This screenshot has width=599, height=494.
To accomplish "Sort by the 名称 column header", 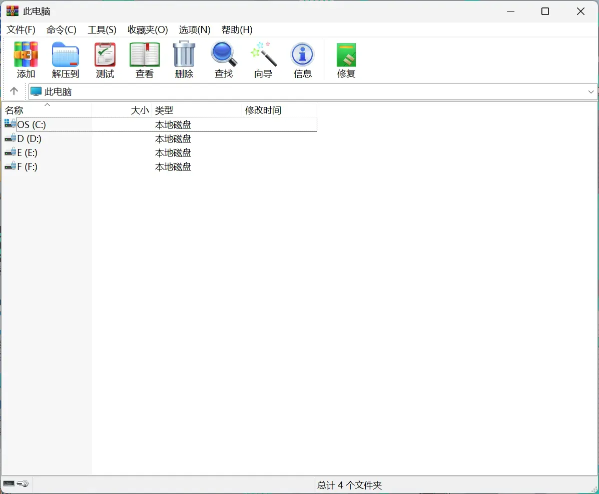I will (48, 110).
